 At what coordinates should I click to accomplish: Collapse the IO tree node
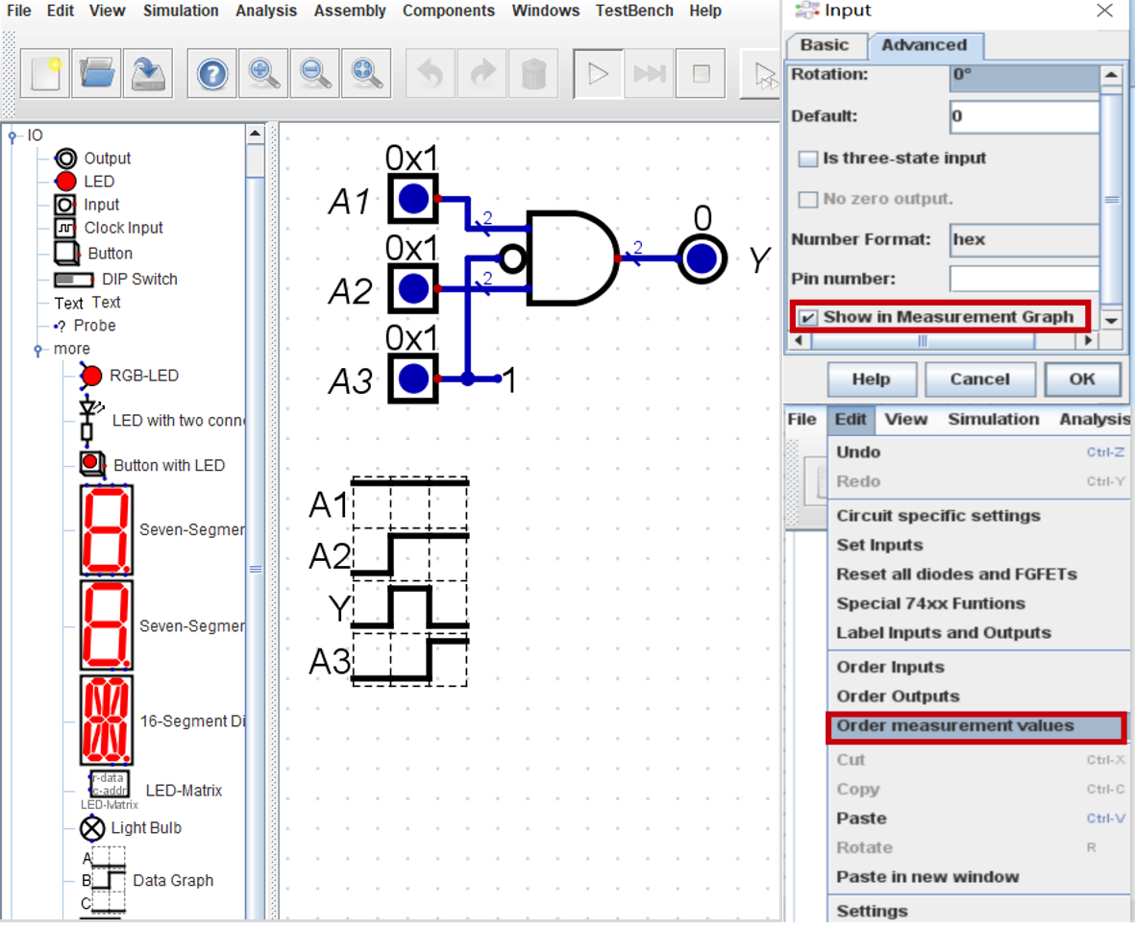[12, 136]
